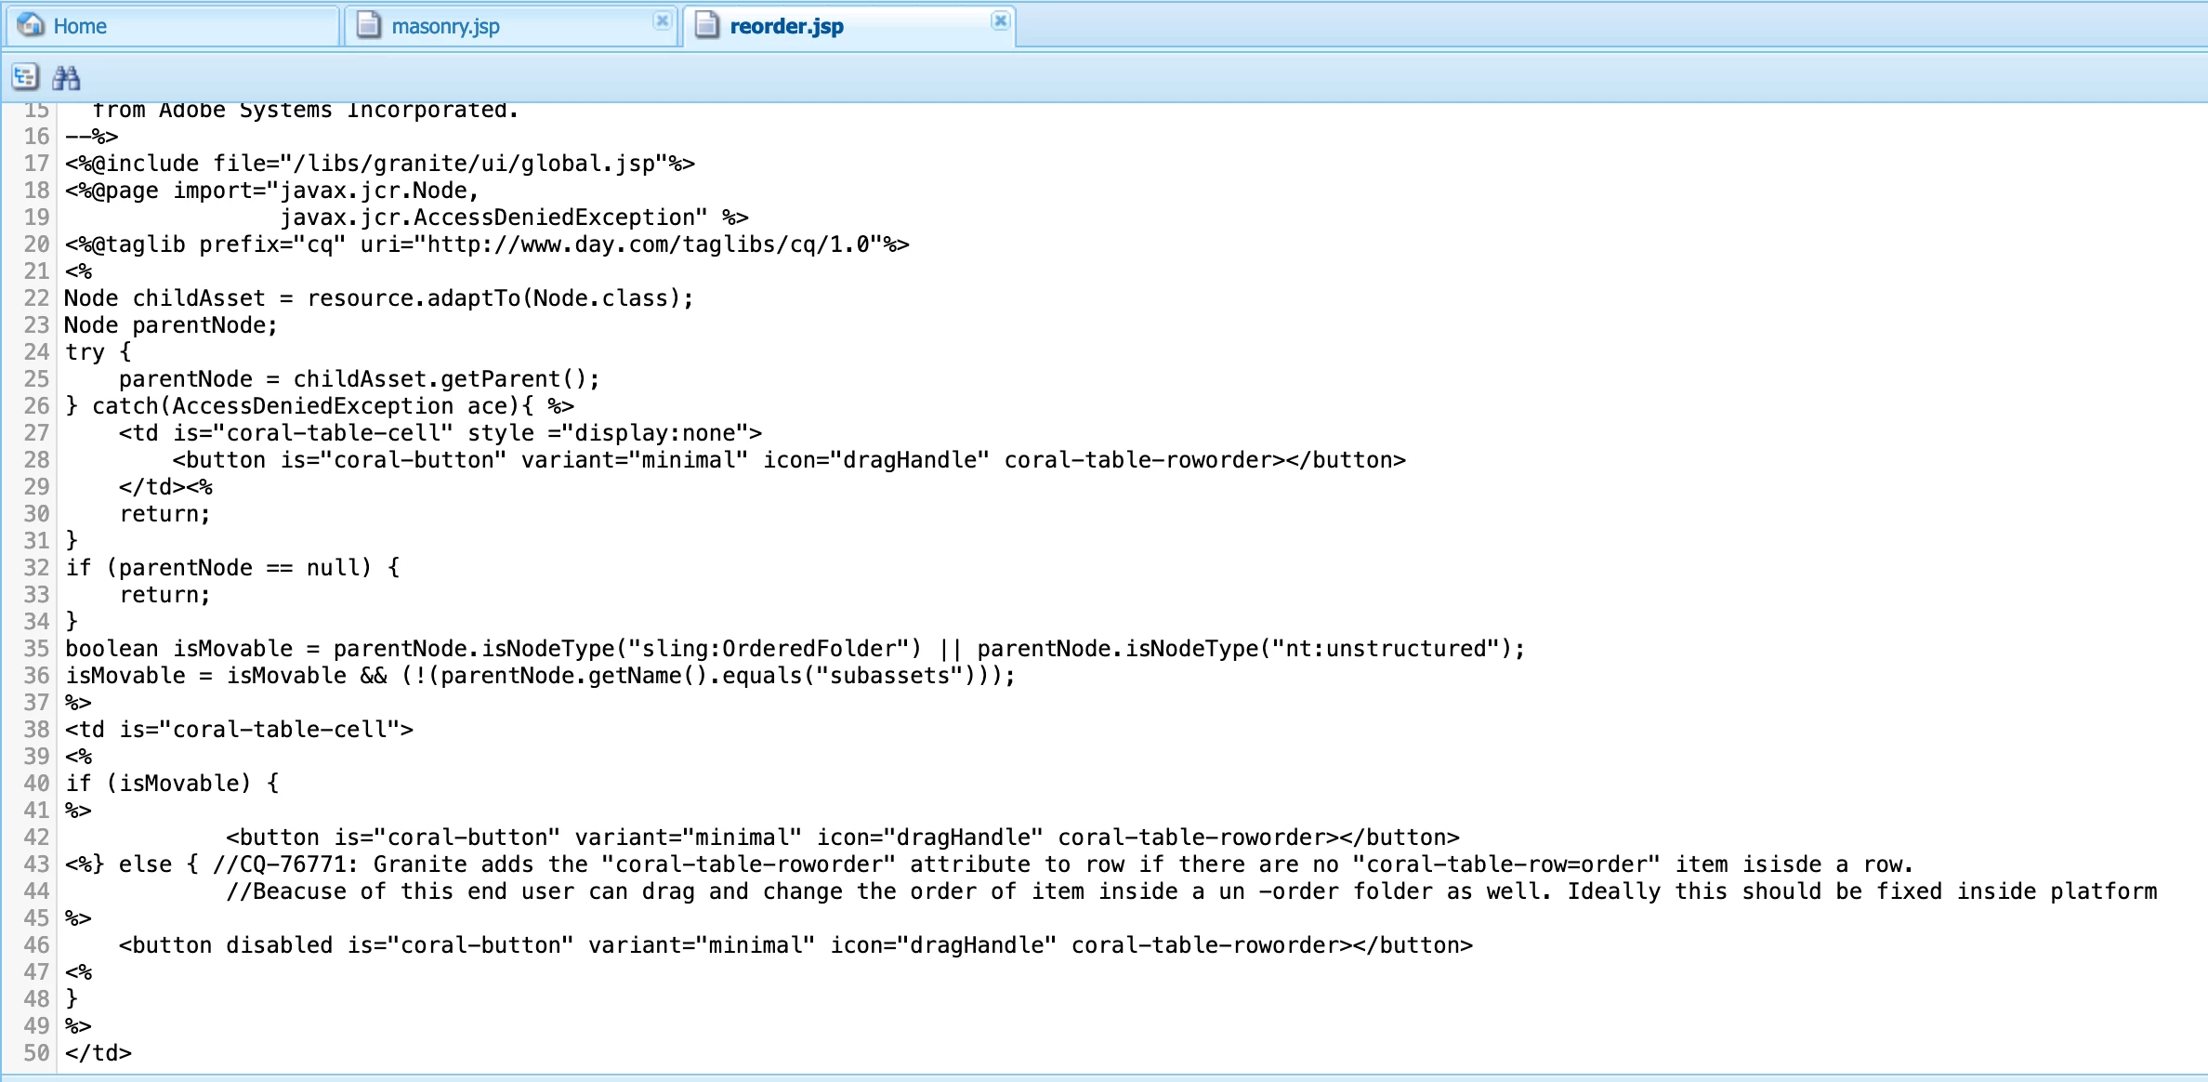Open the masonry.jsp tab
Image resolution: width=2208 pixels, height=1082 pixels.
tap(445, 26)
